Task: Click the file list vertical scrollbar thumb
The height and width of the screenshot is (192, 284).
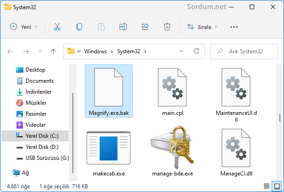Action: (x=280, y=118)
